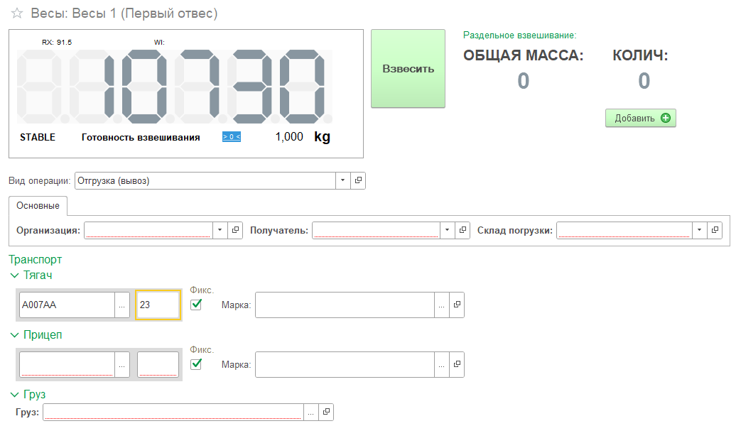
Task: Star this form as favorite
Action: pyautogui.click(x=17, y=13)
